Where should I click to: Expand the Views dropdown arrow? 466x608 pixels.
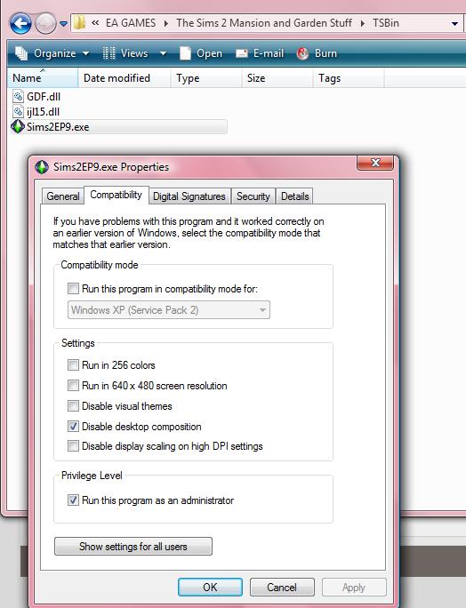(x=164, y=53)
